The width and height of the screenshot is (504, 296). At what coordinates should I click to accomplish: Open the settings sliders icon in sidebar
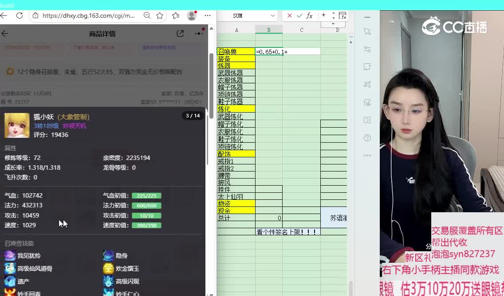click(x=367, y=49)
